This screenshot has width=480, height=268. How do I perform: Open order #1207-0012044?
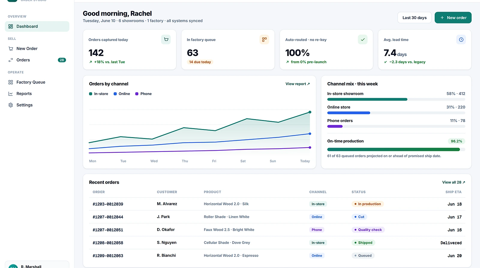[108, 217]
